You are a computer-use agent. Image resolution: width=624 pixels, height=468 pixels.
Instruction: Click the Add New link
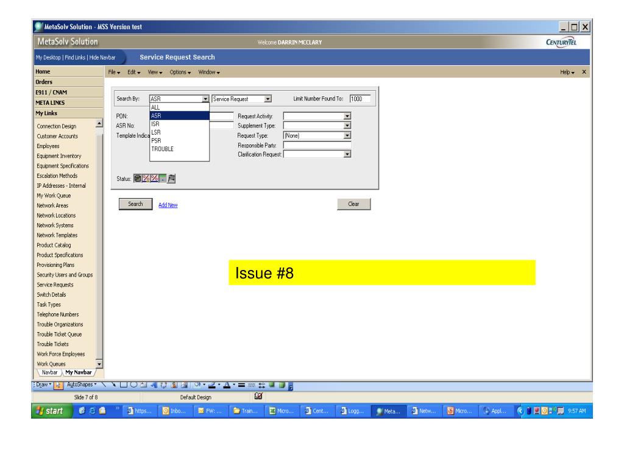(x=168, y=205)
